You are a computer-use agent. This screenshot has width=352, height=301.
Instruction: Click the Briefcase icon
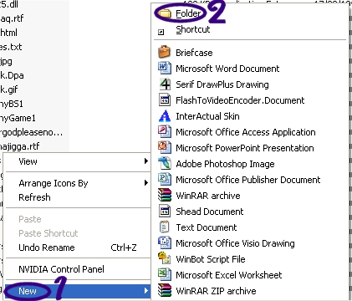165,52
